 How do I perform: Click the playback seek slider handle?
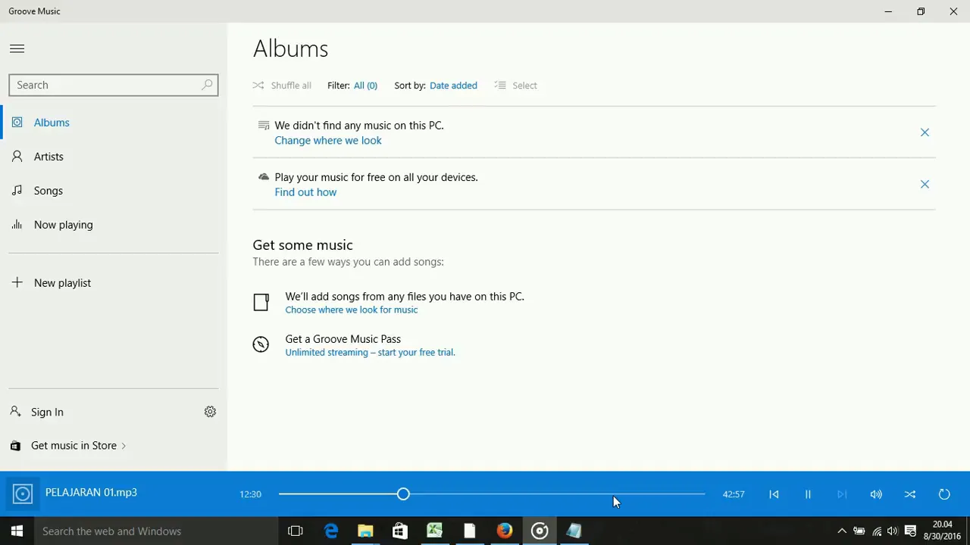[403, 494]
